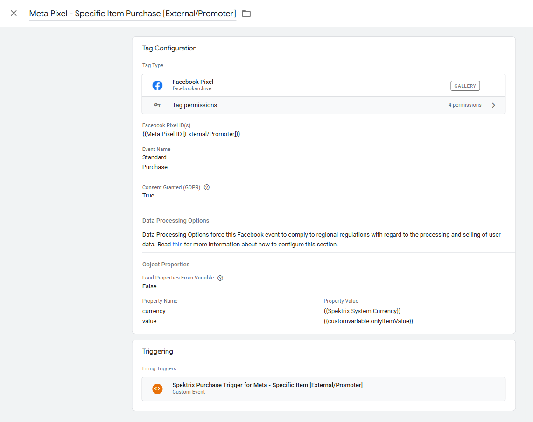The height and width of the screenshot is (422, 533).
Task: Click the '4 permissions' text
Action: point(464,105)
